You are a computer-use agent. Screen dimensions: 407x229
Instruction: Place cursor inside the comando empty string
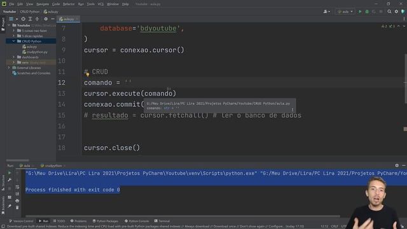click(128, 82)
